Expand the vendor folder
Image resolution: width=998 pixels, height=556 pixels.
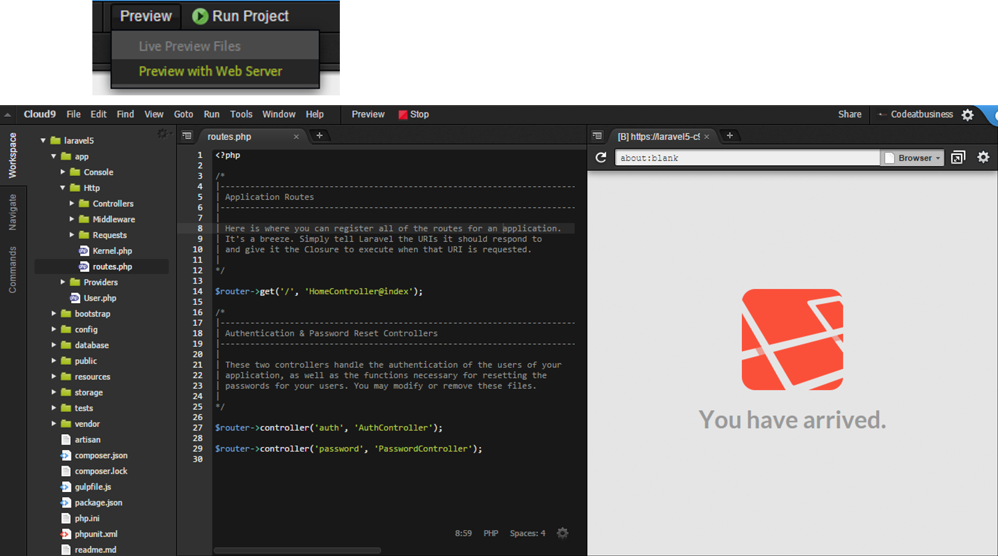point(54,424)
